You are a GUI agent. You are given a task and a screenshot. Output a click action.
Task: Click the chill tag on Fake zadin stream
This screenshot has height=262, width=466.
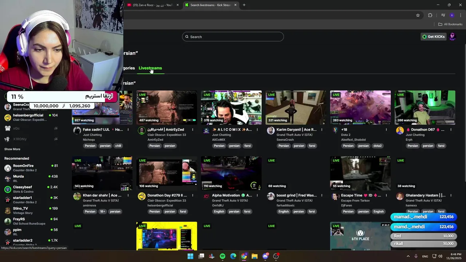(x=118, y=146)
